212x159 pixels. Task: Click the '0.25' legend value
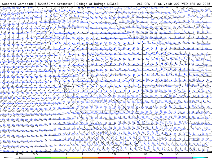[x=20, y=154]
